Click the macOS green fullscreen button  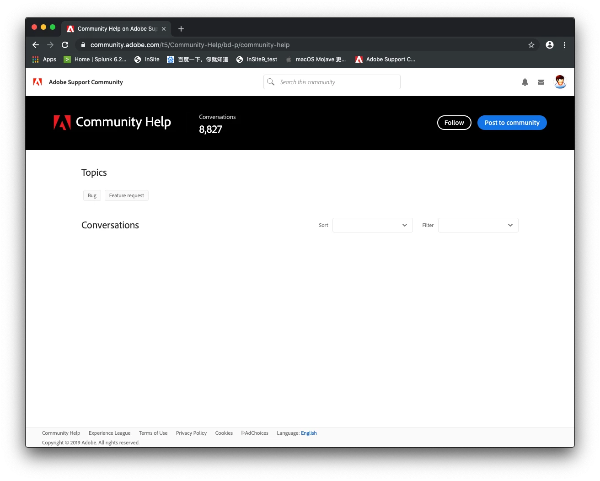pyautogui.click(x=53, y=27)
